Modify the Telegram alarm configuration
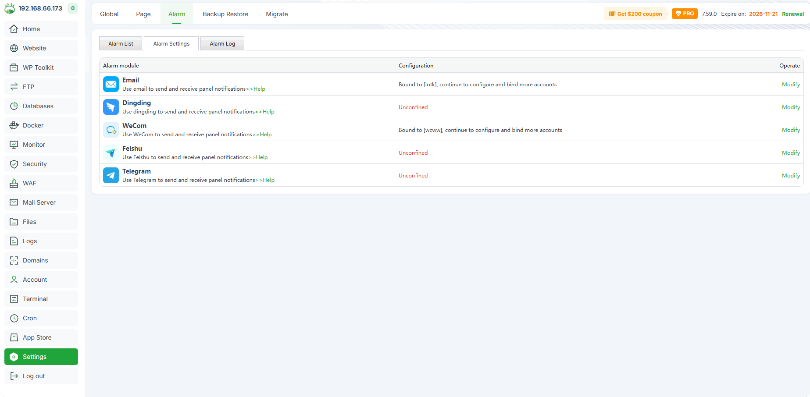This screenshot has height=397, width=810. click(791, 176)
